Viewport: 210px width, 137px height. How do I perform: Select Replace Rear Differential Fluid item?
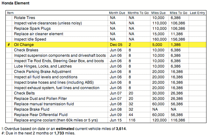click(x=41, y=115)
